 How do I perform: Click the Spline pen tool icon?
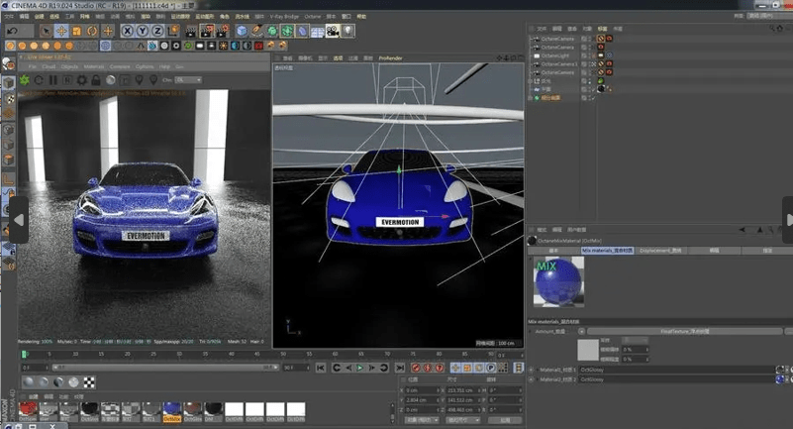point(257,32)
